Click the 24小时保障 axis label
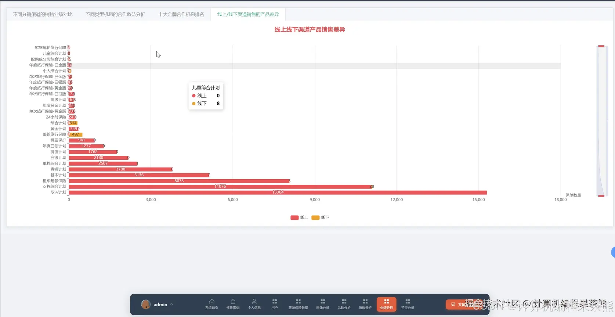This screenshot has height=317, width=615. pos(56,117)
